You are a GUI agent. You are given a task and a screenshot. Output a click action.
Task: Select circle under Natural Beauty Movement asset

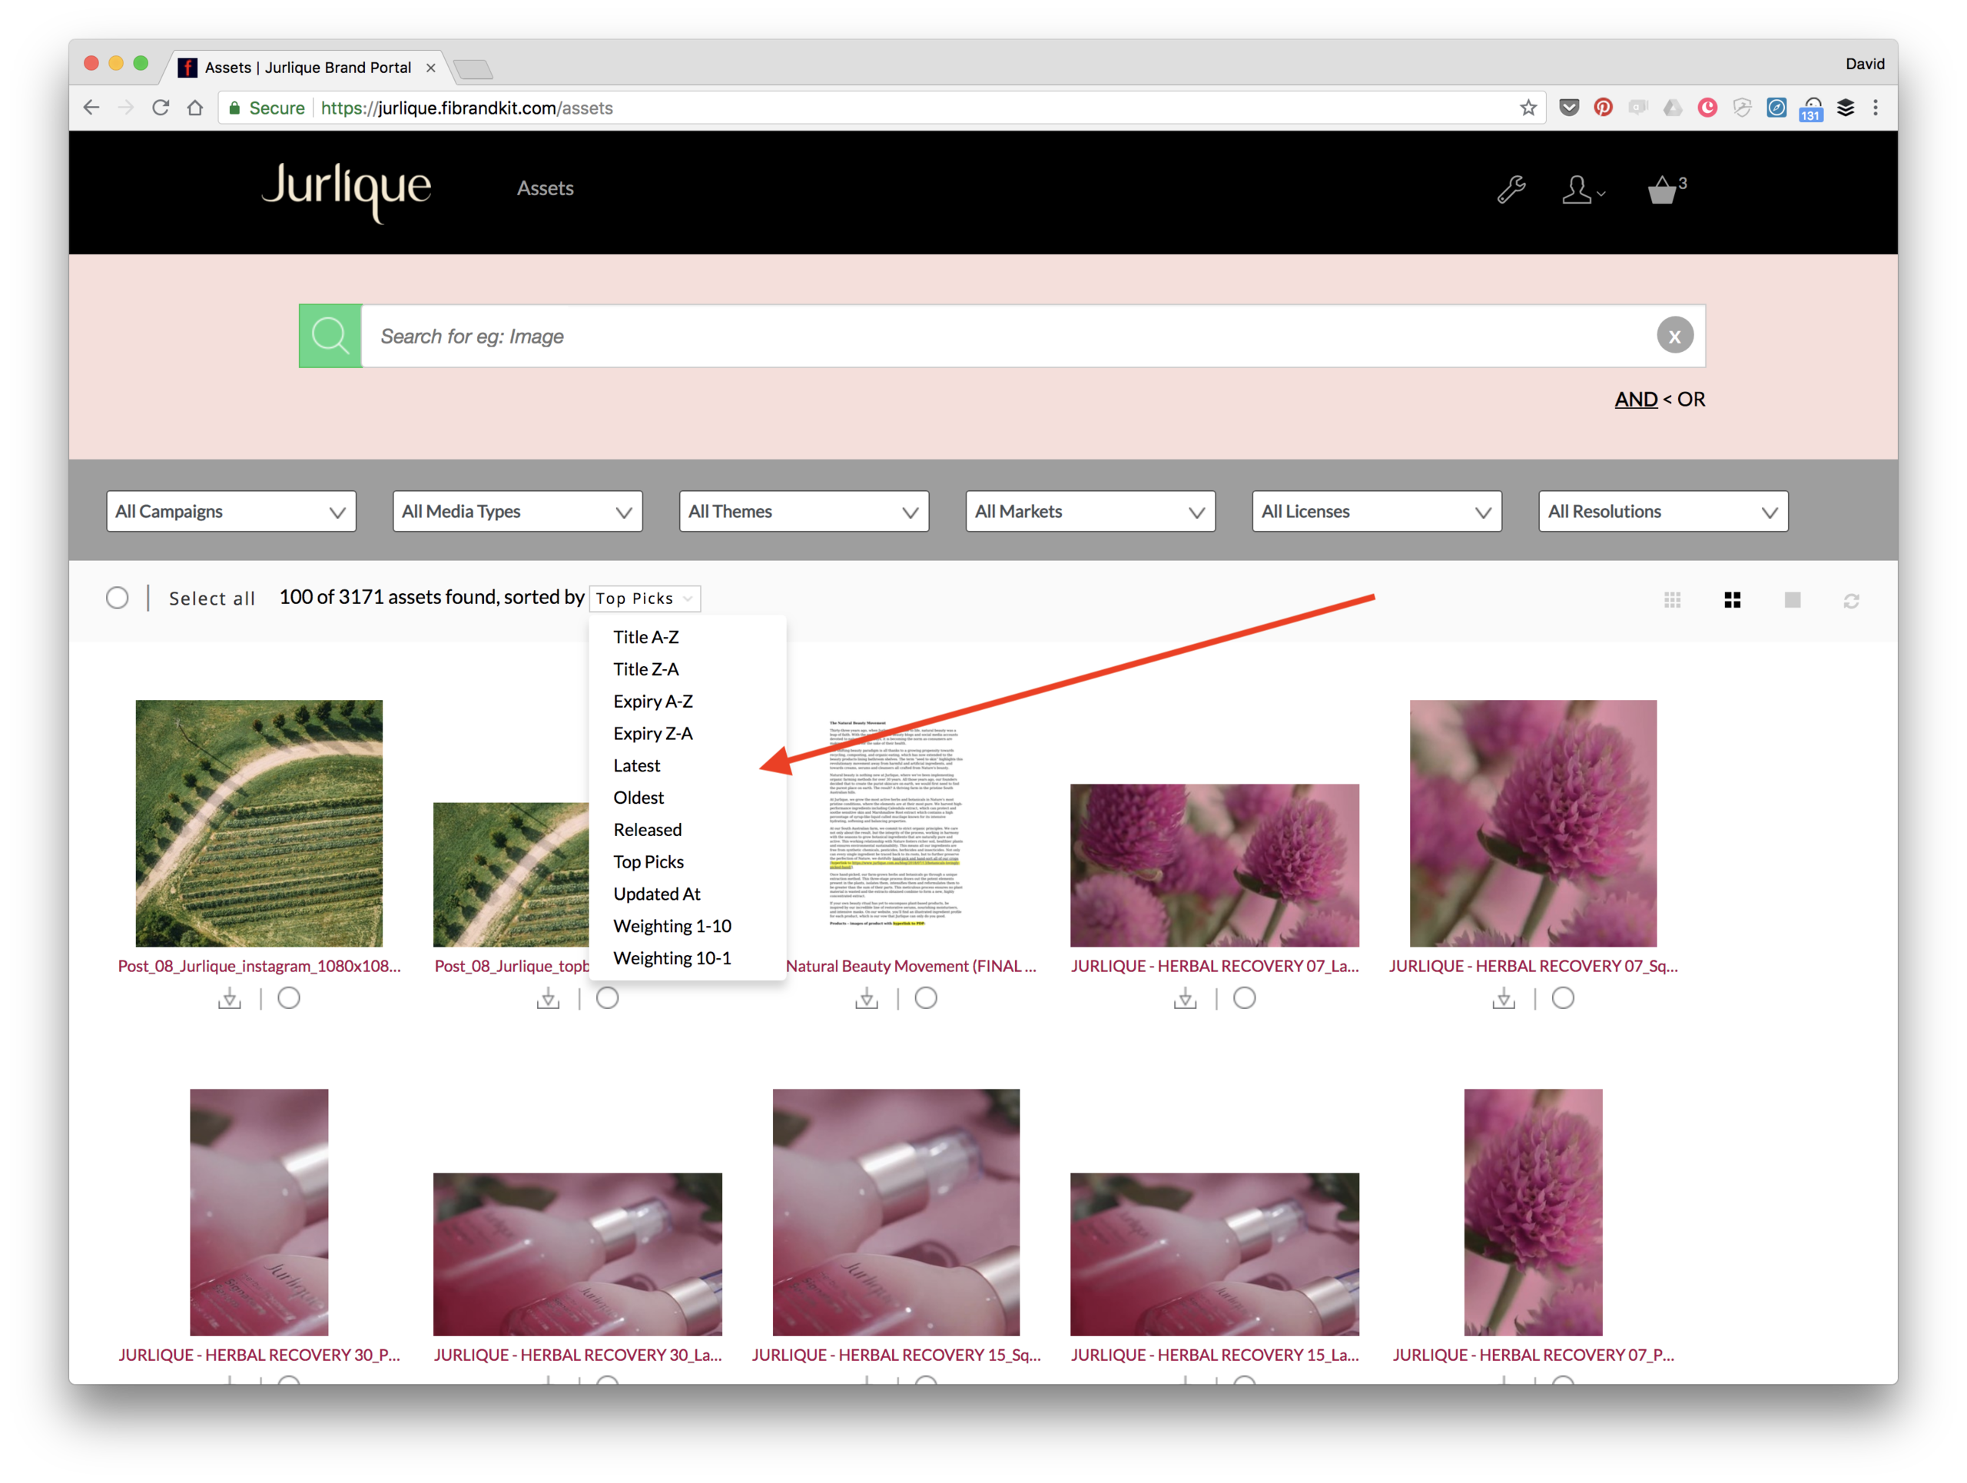(x=926, y=997)
